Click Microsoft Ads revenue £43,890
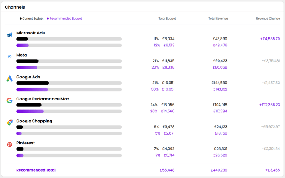 [220, 39]
